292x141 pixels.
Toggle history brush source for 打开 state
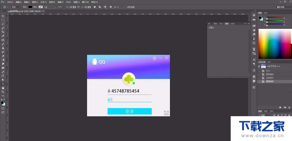[259, 71]
